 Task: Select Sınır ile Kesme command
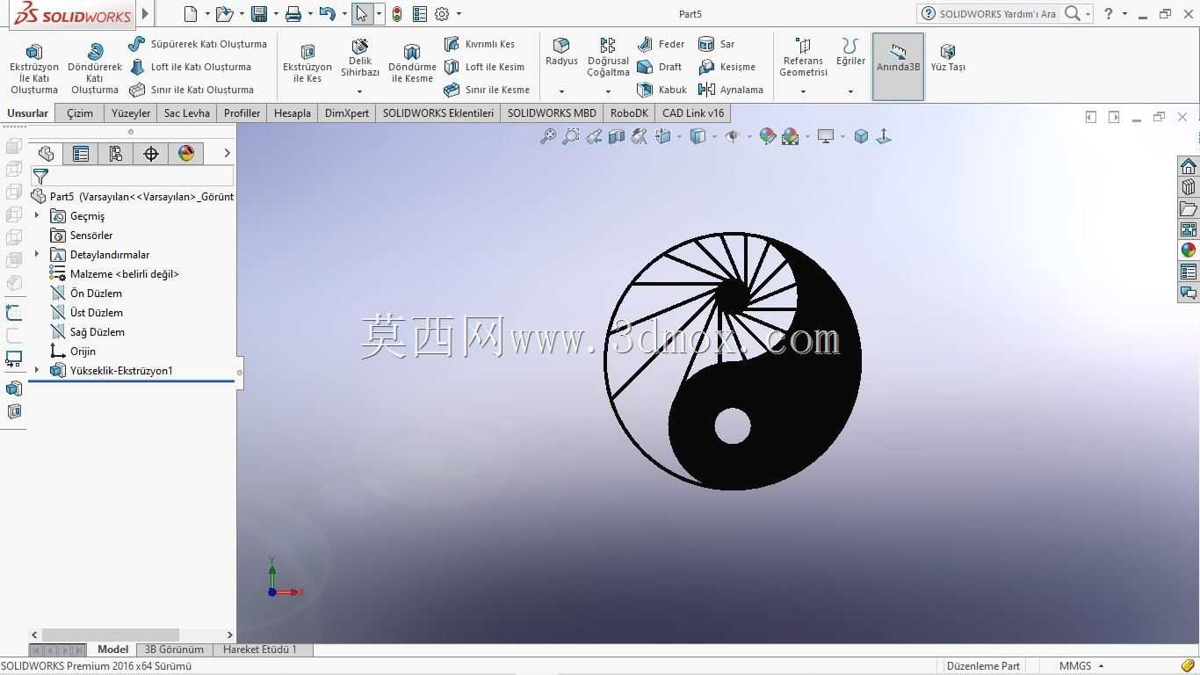pyautogui.click(x=487, y=90)
